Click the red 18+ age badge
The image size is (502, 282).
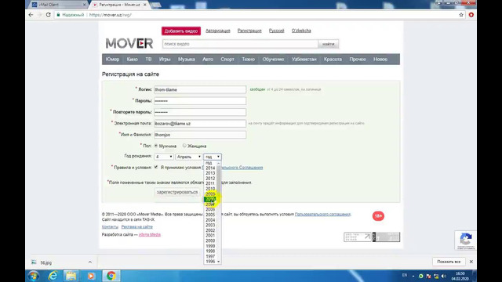click(x=378, y=216)
